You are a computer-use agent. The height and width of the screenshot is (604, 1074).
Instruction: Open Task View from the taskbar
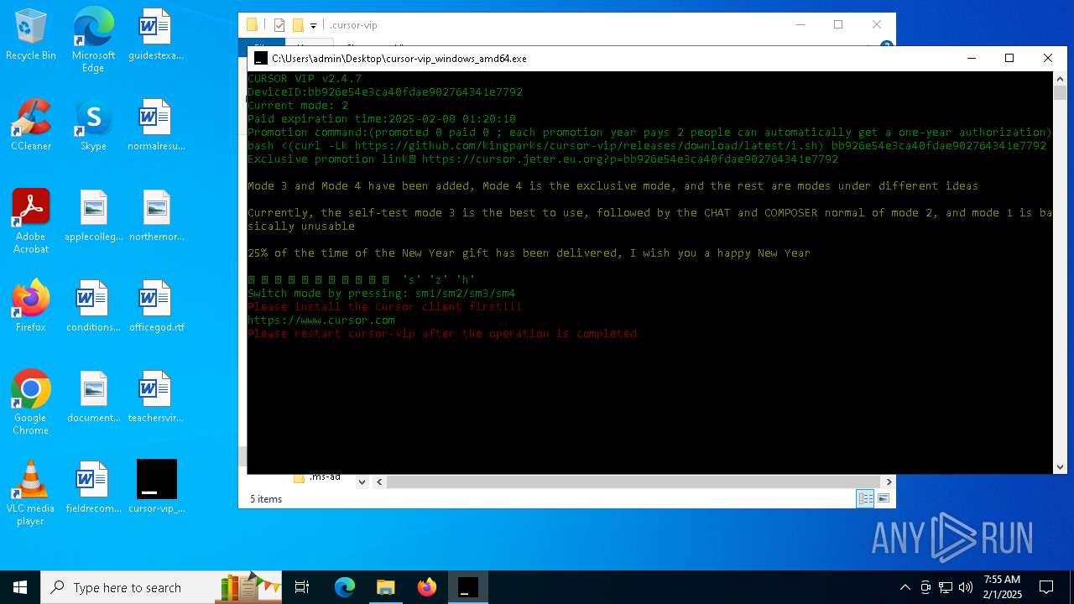click(x=302, y=587)
